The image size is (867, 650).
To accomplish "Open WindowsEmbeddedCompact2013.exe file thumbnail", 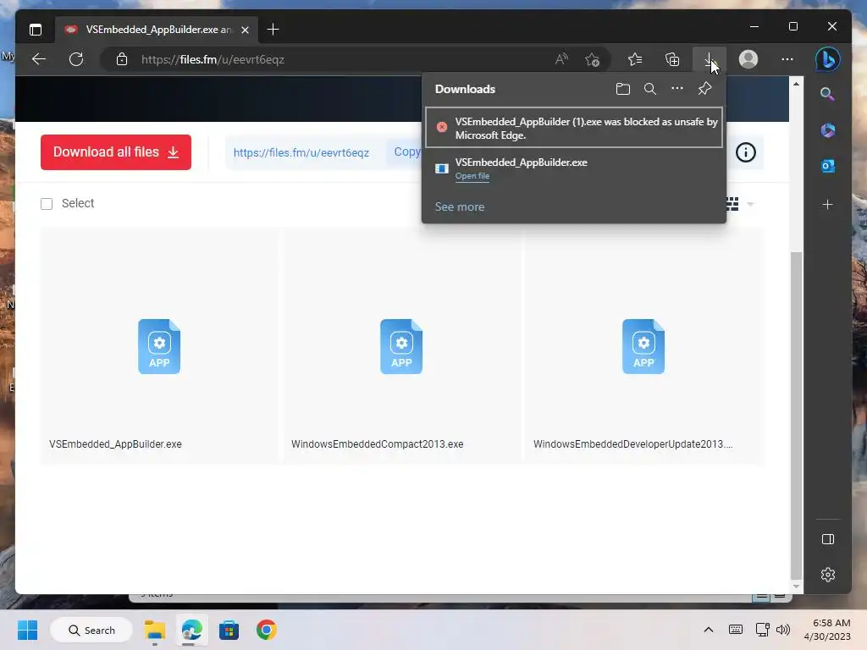I will 401,346.
